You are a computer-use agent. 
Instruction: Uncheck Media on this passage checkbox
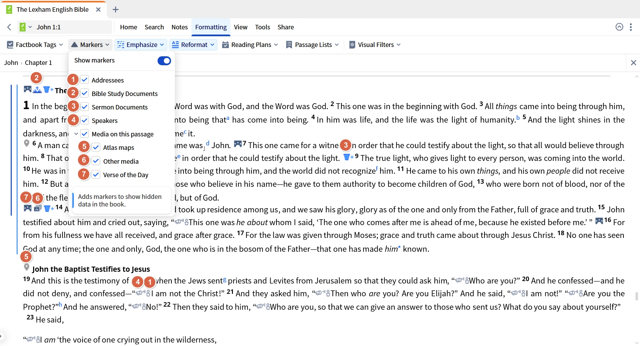[x=85, y=134]
